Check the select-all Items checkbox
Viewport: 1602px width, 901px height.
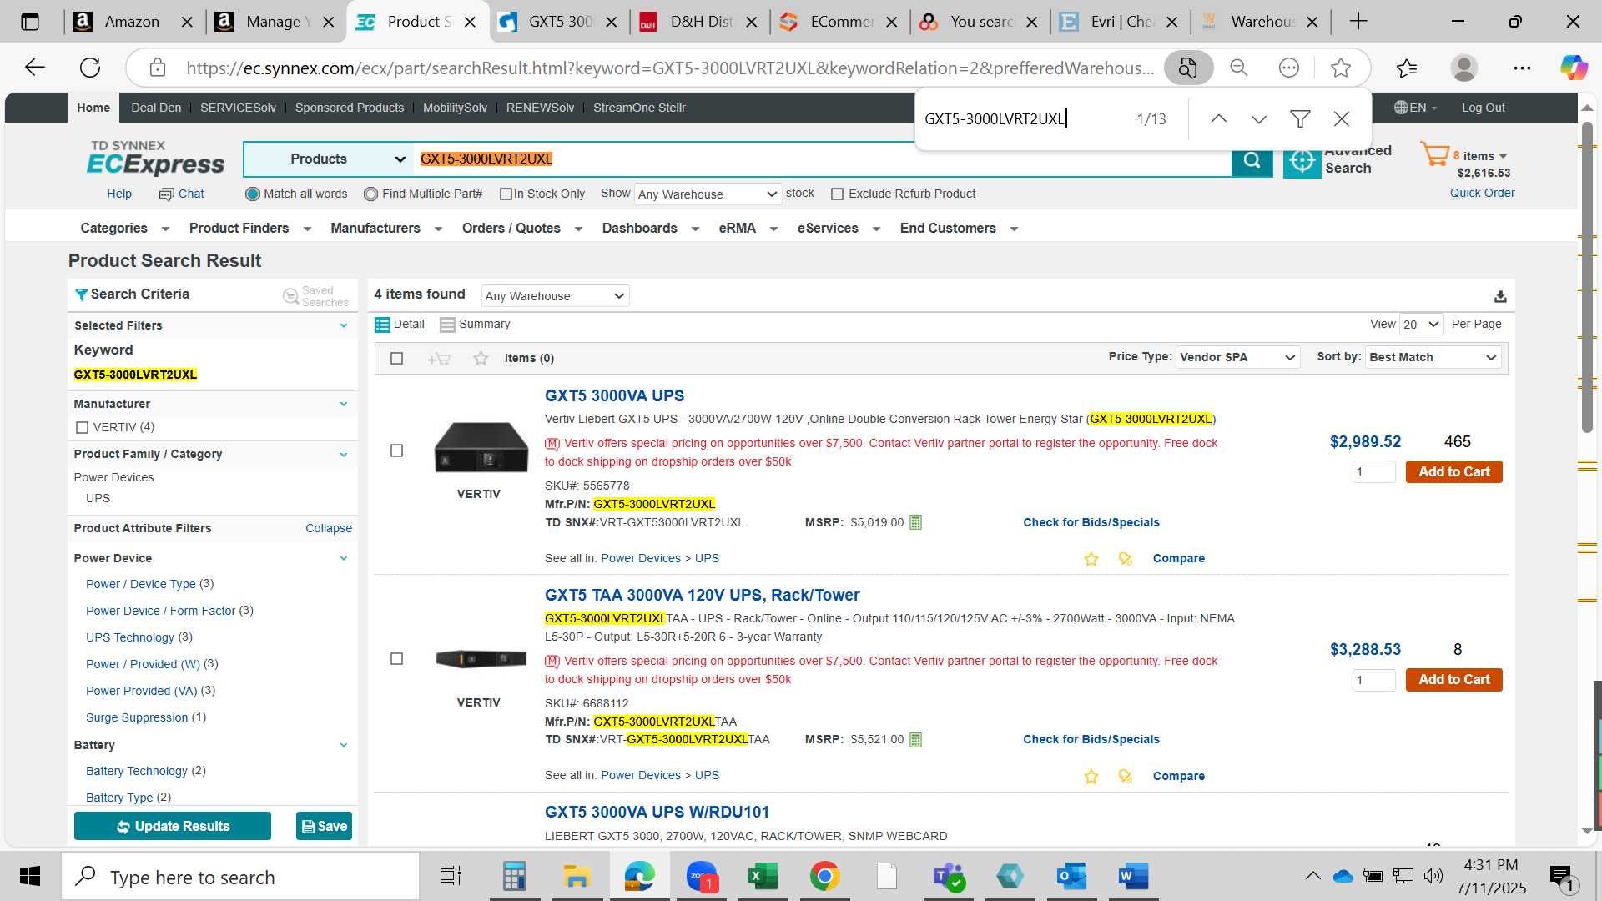tap(397, 359)
